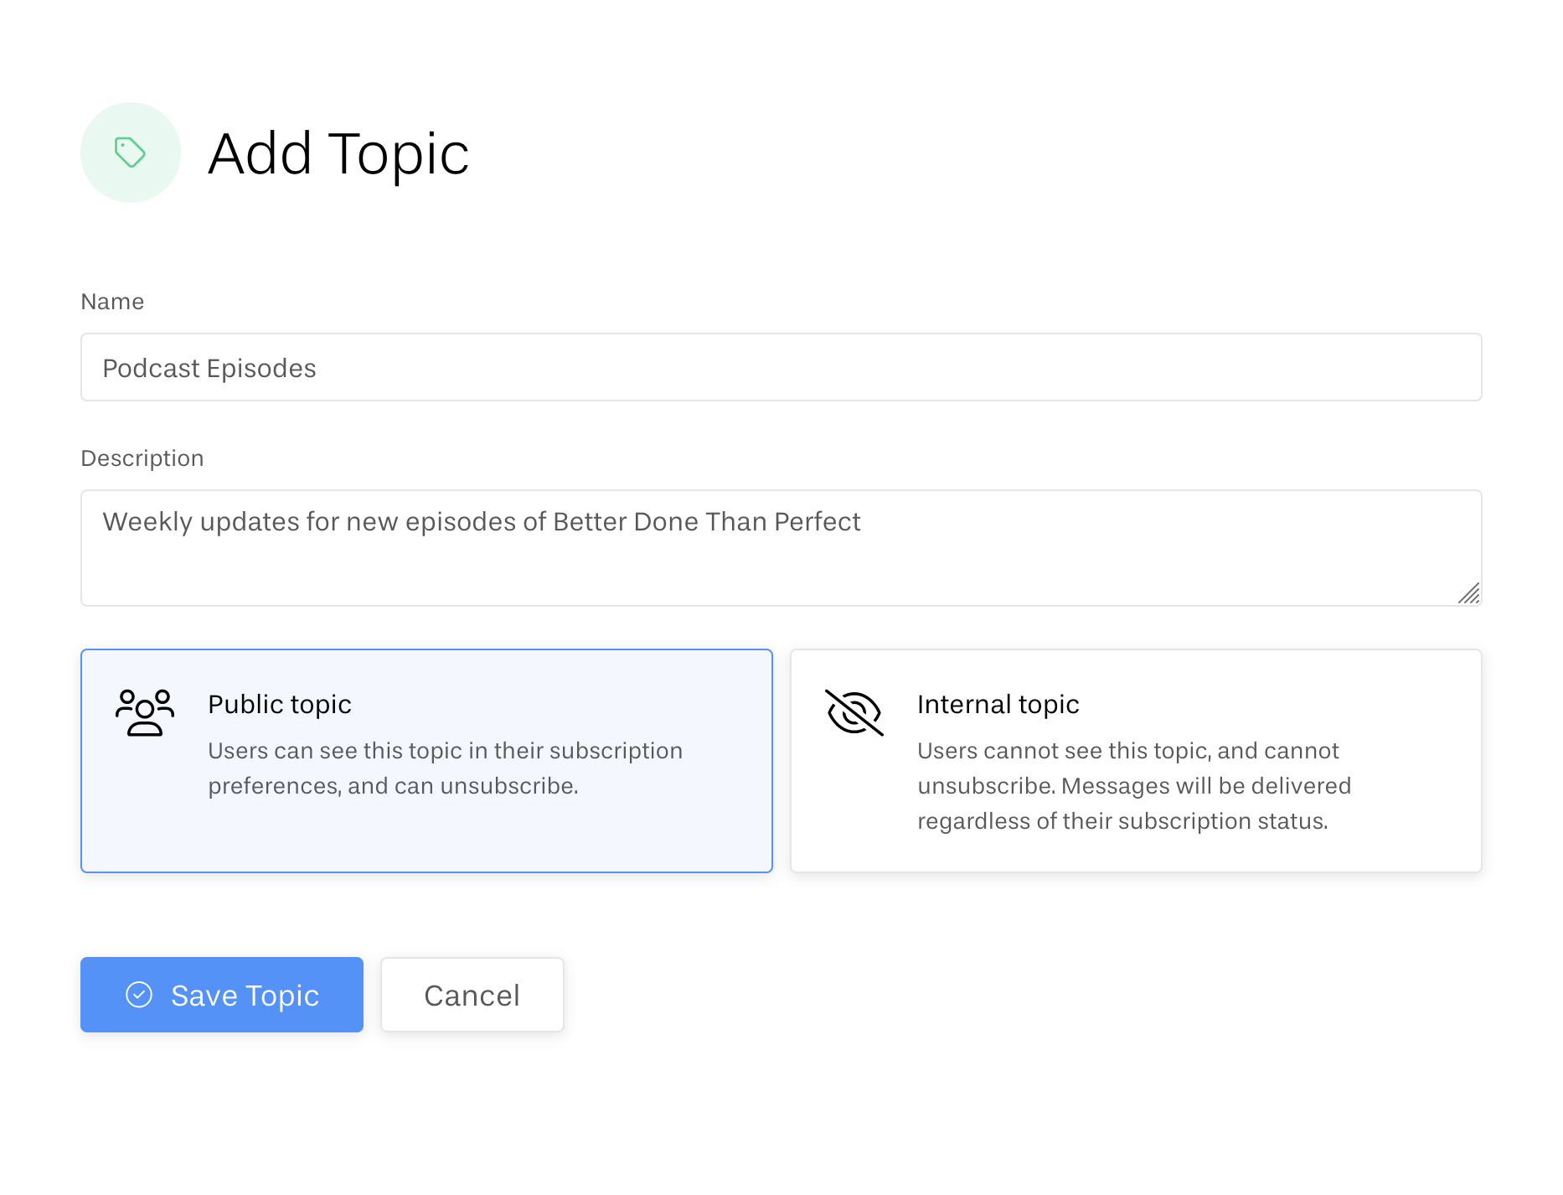This screenshot has width=1563, height=1195.
Task: Click the green tag icon beside Add Topic
Action: pos(130,153)
